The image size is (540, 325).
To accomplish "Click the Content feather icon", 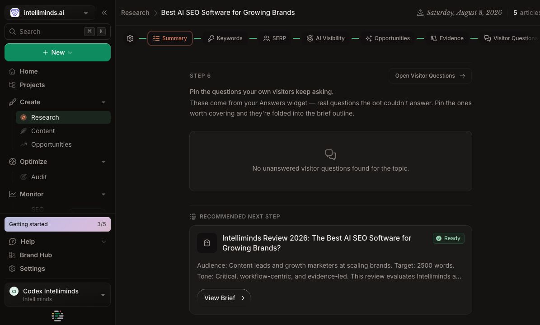I will pyautogui.click(x=23, y=131).
